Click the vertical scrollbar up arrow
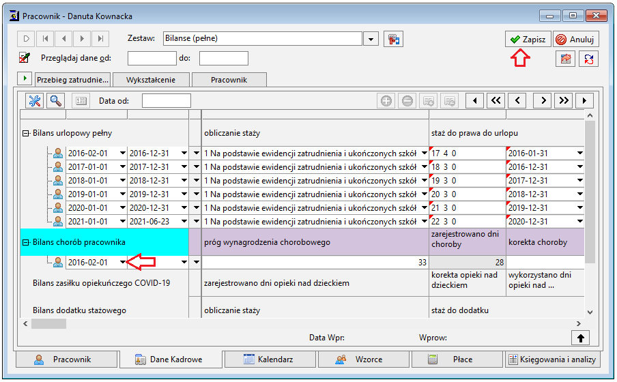Screen dimensions: 617x382 [590, 115]
